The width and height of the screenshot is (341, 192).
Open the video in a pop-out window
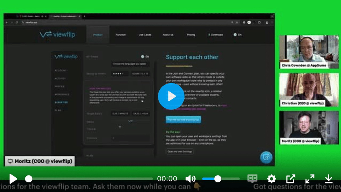point(290,179)
